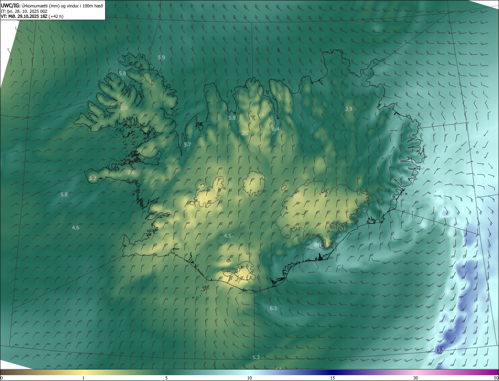Click the 5 label on the color scale
The image size is (499, 381).
point(166,378)
